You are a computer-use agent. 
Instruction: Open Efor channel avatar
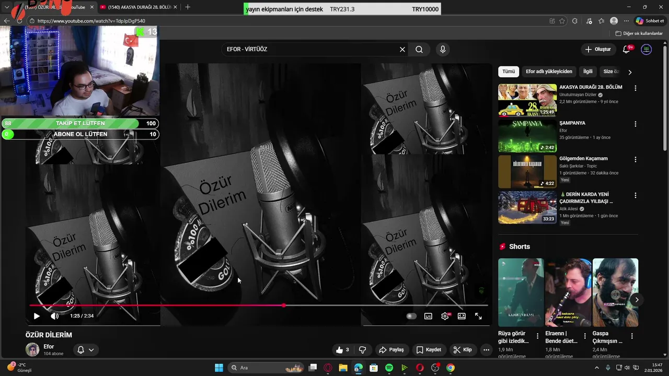point(32,350)
